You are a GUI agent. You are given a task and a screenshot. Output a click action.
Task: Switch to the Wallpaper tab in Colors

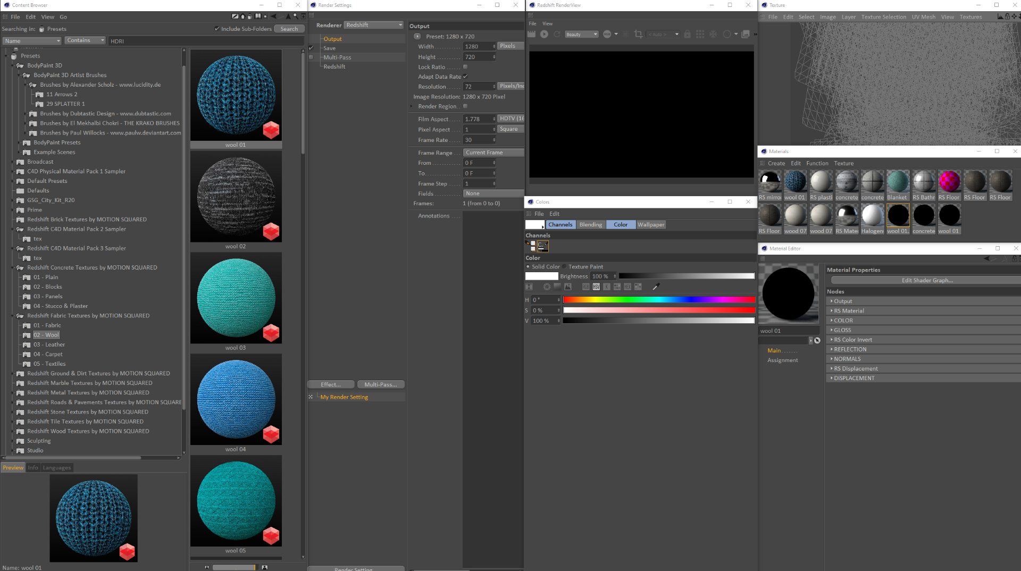pyautogui.click(x=651, y=225)
